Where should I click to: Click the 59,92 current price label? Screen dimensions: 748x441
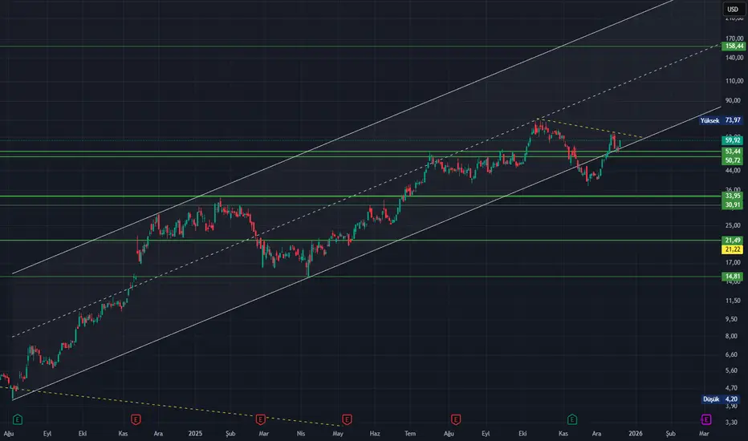732,140
